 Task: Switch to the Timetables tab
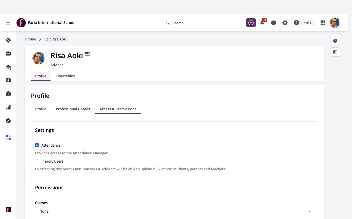point(65,76)
